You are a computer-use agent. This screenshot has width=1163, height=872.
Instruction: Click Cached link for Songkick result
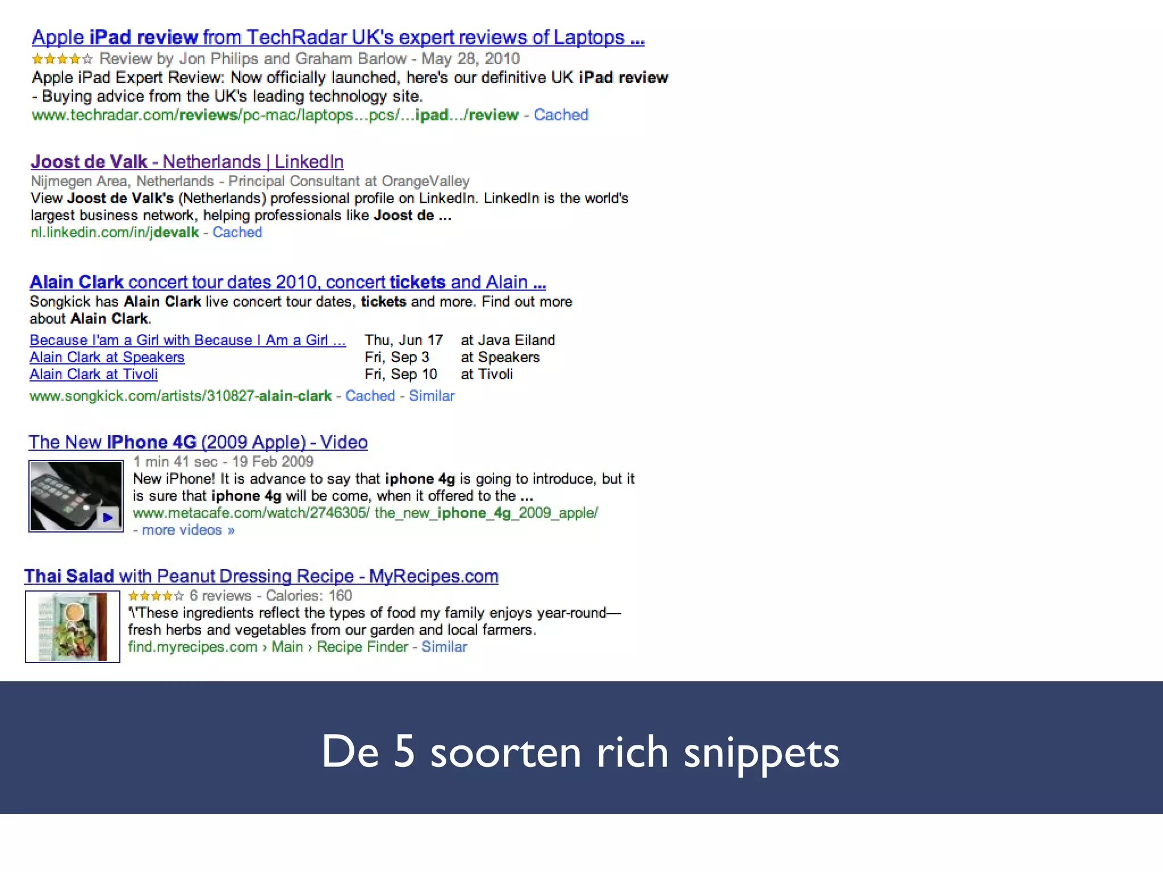[x=370, y=396]
